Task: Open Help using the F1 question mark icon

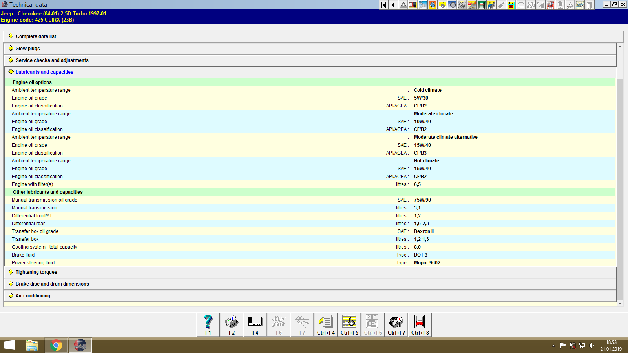Action: [x=208, y=324]
